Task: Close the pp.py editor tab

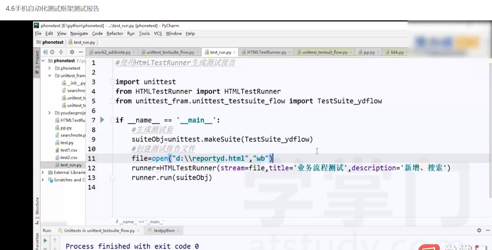Action: click(x=378, y=52)
